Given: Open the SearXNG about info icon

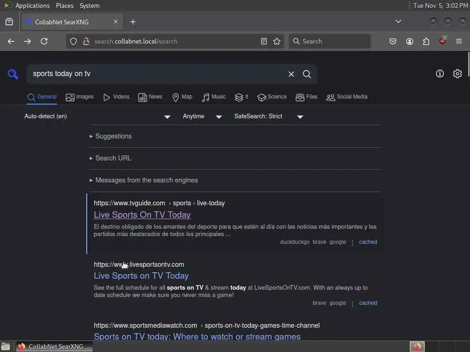Looking at the screenshot, I should 440,74.
